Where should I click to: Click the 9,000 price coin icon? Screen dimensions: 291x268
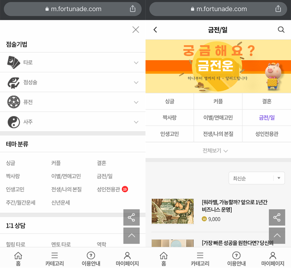point(204,219)
